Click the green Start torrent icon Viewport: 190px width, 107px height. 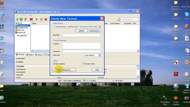pos(37,19)
